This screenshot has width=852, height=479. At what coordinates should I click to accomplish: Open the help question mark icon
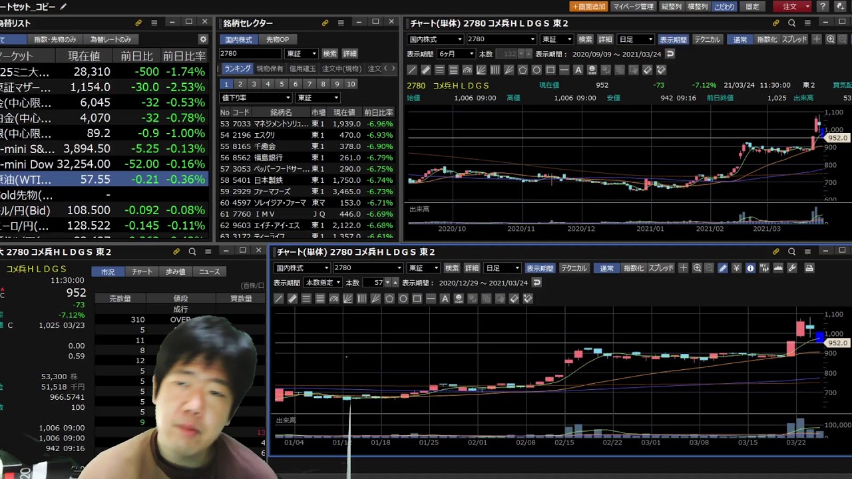[x=823, y=7]
